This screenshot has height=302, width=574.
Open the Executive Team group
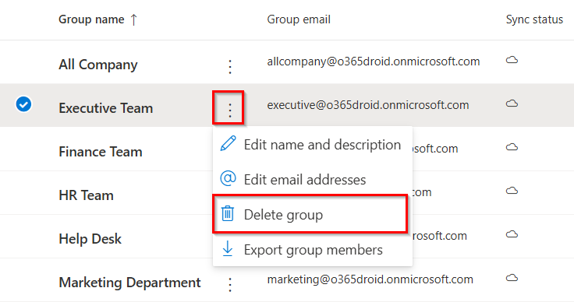106,108
